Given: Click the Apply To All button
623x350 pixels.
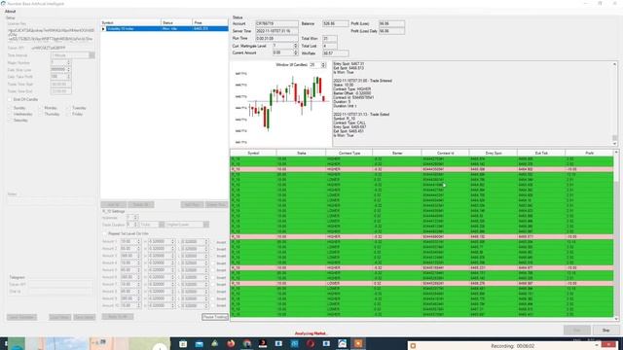Looking at the screenshot, I should click(118, 317).
